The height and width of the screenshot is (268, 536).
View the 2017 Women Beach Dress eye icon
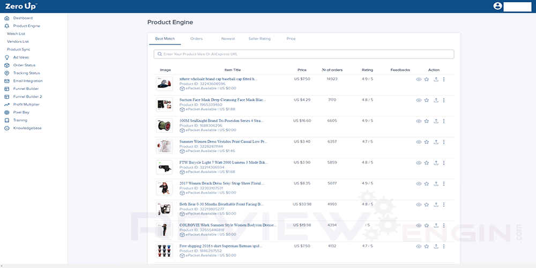click(419, 183)
